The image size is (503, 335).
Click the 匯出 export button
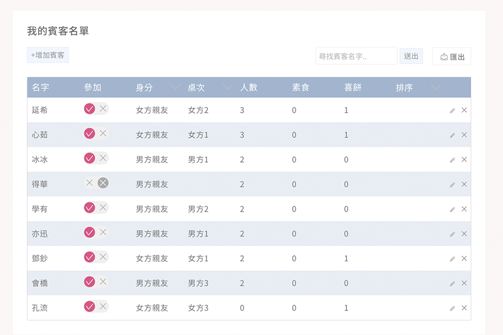click(x=452, y=56)
